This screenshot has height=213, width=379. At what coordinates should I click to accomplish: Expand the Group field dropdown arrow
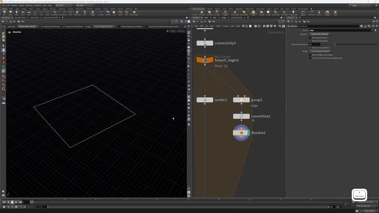[x=372, y=30]
